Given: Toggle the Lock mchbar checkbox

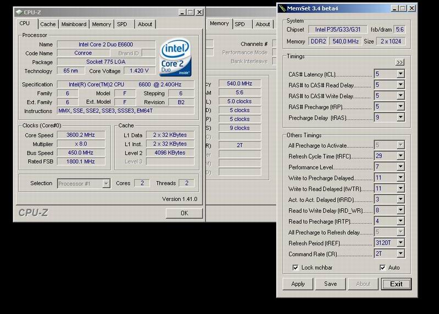Looking at the screenshot, I should click(296, 267).
